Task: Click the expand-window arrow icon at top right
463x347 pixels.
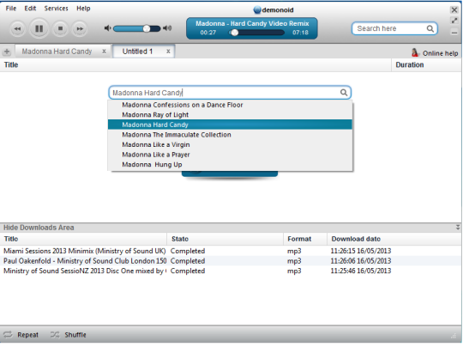Action: click(x=454, y=21)
